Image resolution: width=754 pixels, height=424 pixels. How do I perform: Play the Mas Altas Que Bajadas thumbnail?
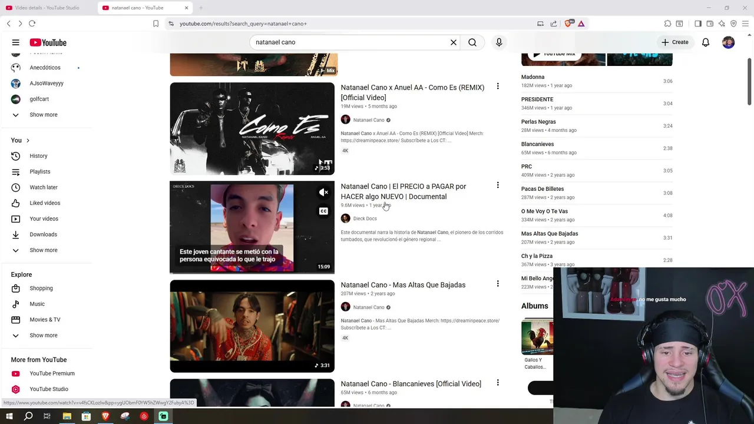coord(252,326)
